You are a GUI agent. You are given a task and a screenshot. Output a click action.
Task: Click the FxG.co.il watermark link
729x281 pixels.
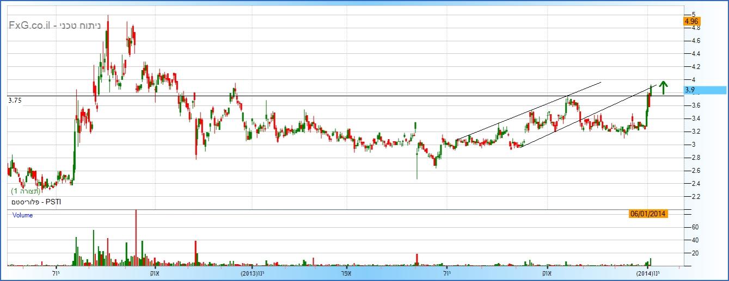pyautogui.click(x=30, y=25)
